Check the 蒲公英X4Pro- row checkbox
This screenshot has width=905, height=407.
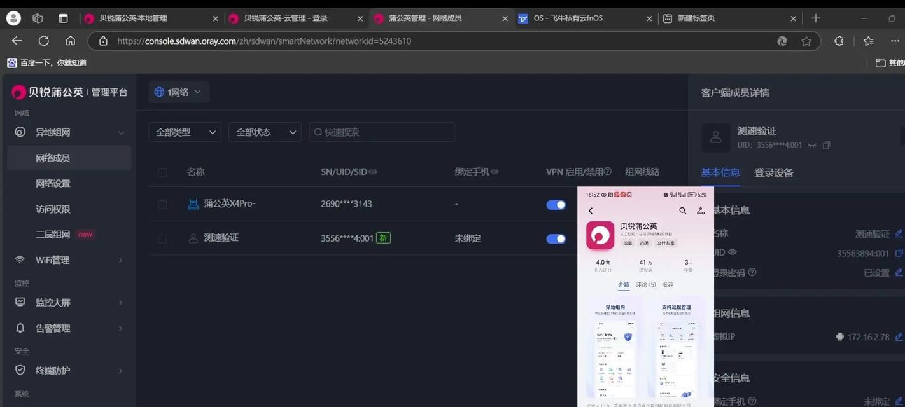[162, 204]
